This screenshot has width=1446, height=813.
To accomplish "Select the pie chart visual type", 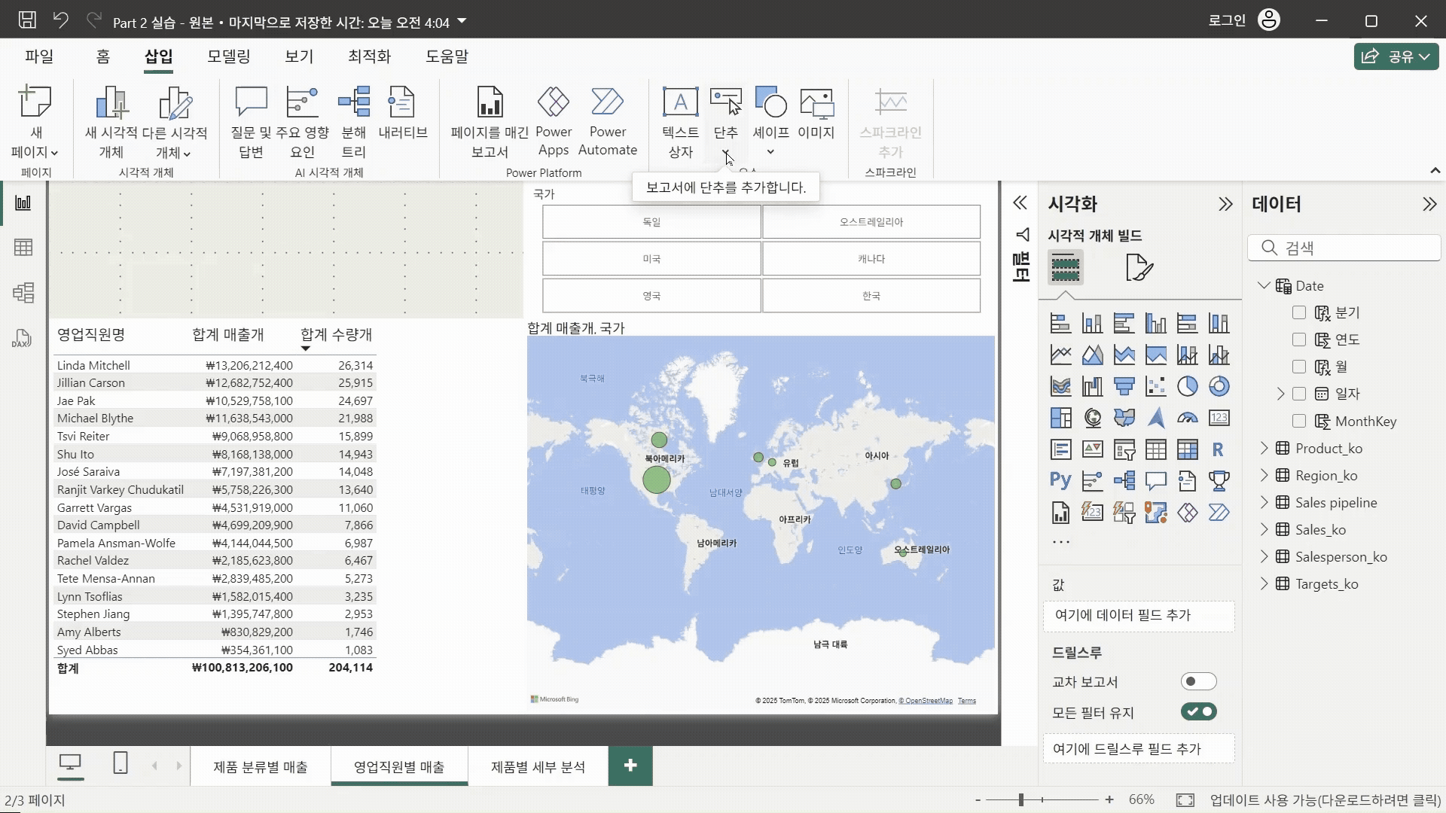I will click(x=1187, y=386).
